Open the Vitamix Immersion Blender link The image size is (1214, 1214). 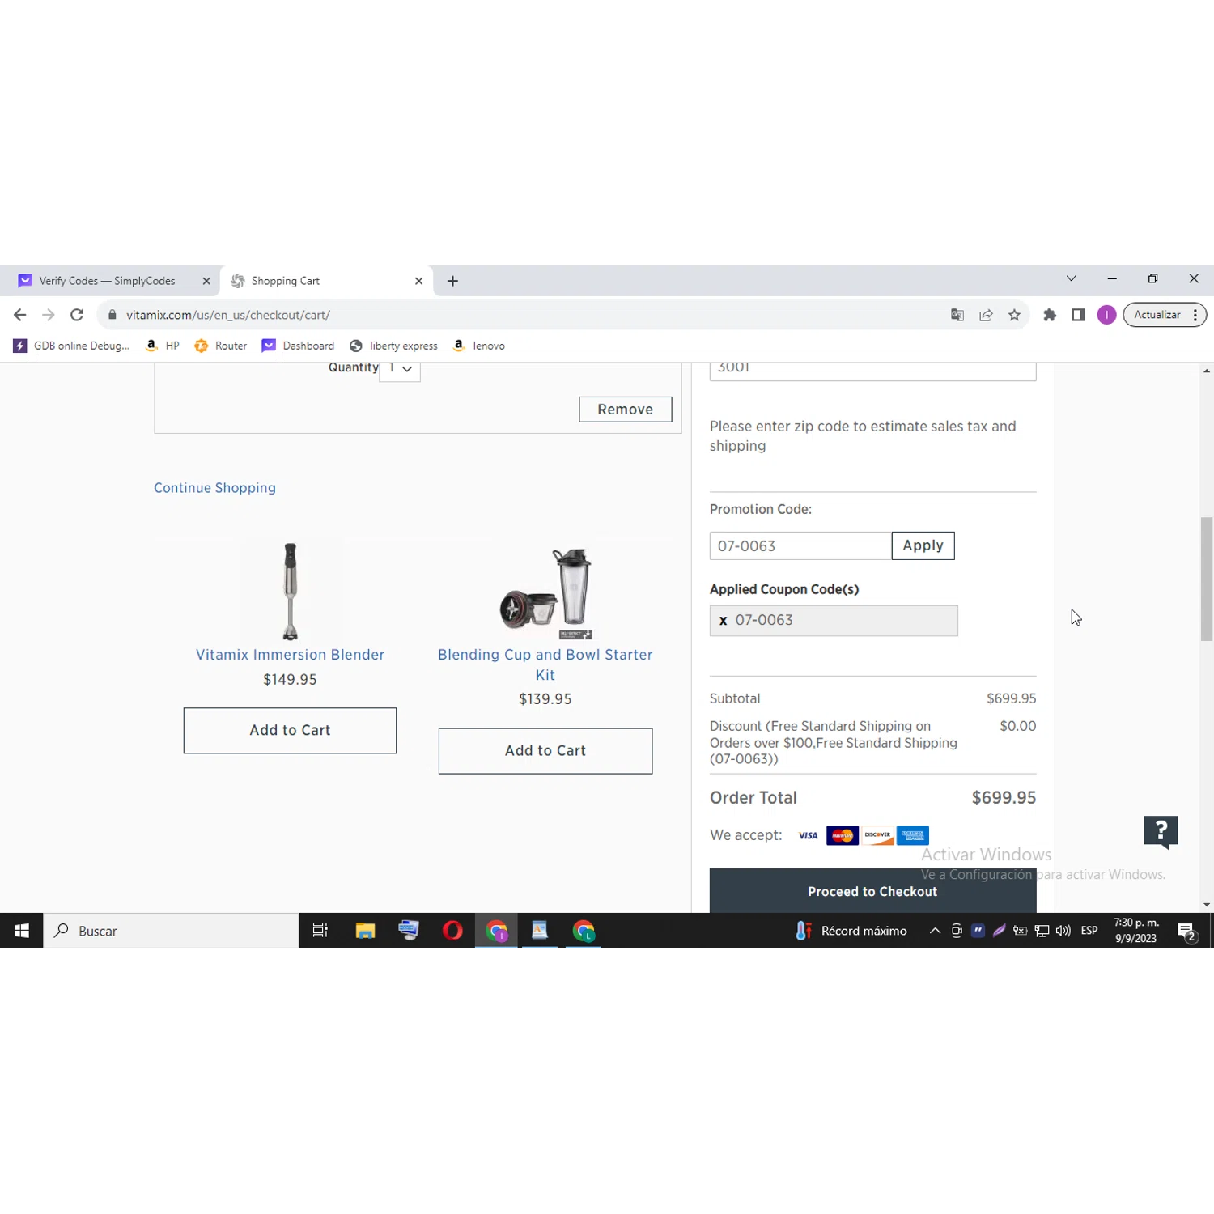[290, 655]
